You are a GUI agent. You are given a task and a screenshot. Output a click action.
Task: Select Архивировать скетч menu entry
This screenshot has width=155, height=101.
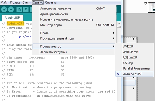[74, 14]
